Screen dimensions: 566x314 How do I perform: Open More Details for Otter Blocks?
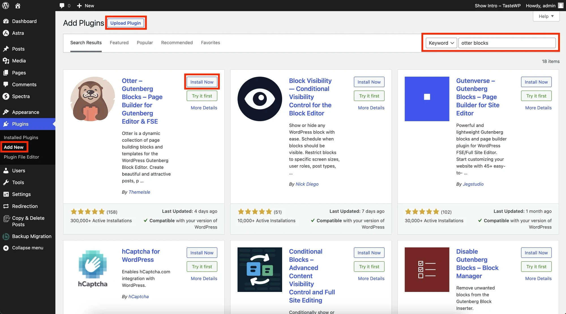203,108
